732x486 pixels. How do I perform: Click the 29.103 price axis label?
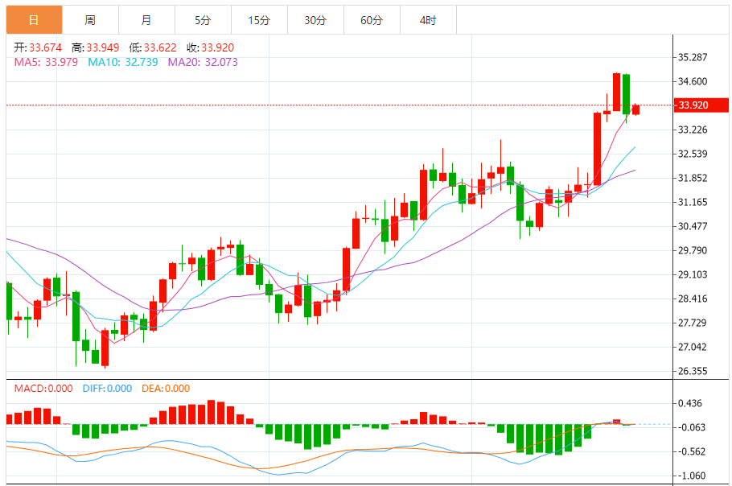[x=693, y=274]
